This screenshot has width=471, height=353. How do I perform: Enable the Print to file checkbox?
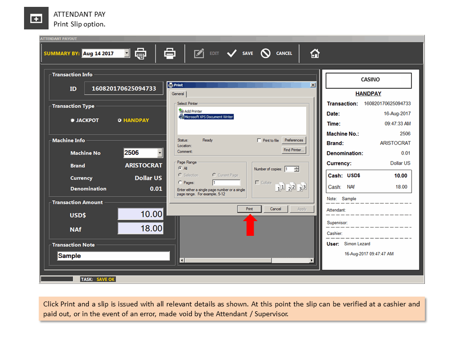click(x=259, y=140)
